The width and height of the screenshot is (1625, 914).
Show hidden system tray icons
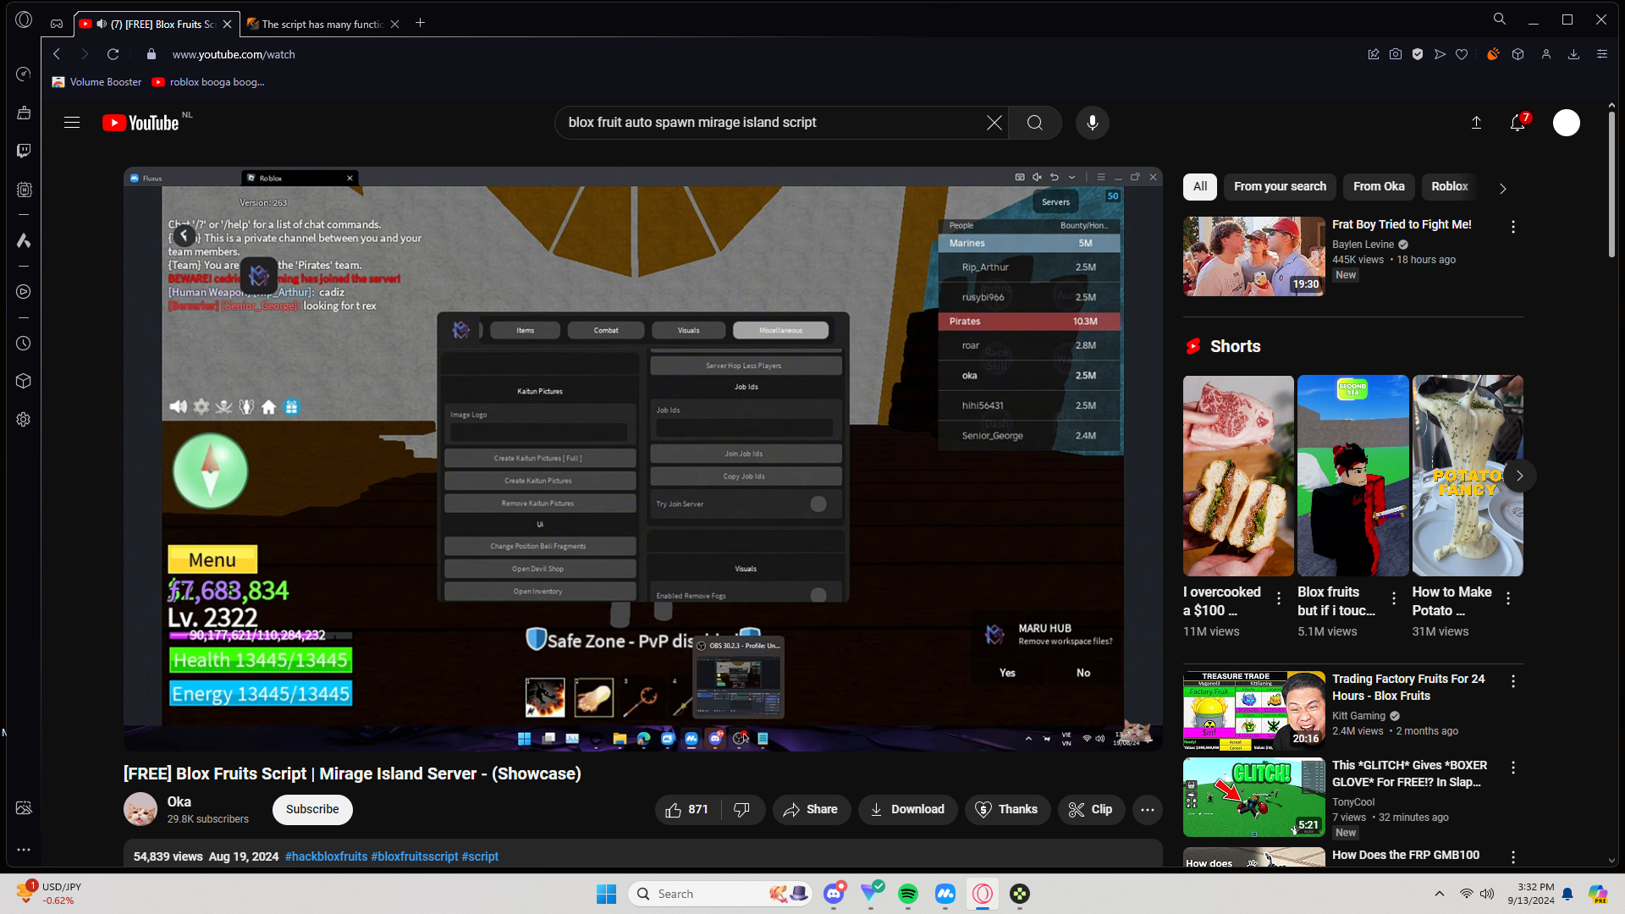tap(1440, 894)
